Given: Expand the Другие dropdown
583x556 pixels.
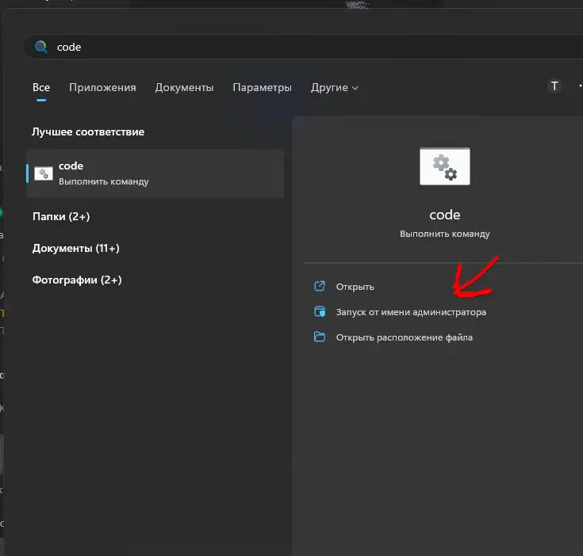Looking at the screenshot, I should click(335, 88).
